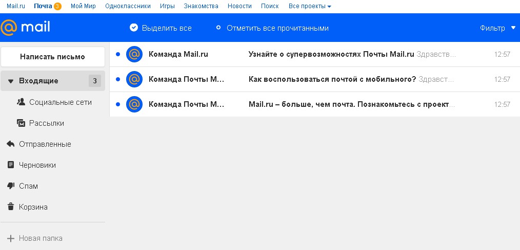Go to Мой Мир in the top bar
The width and height of the screenshot is (520, 250).
83,6
